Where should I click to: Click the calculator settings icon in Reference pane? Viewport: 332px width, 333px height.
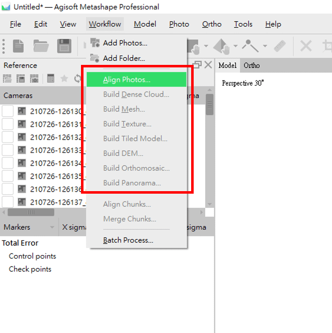50,78
